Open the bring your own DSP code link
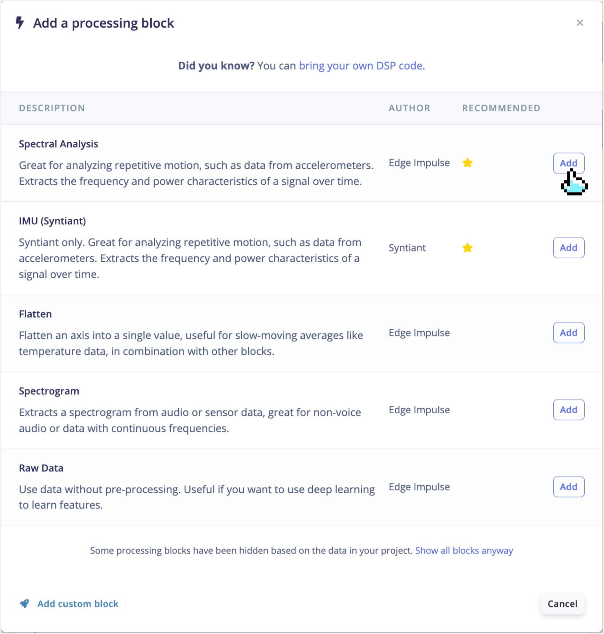 (360, 66)
